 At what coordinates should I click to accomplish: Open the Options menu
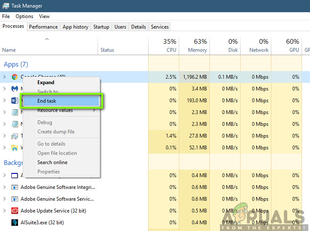click(24, 16)
